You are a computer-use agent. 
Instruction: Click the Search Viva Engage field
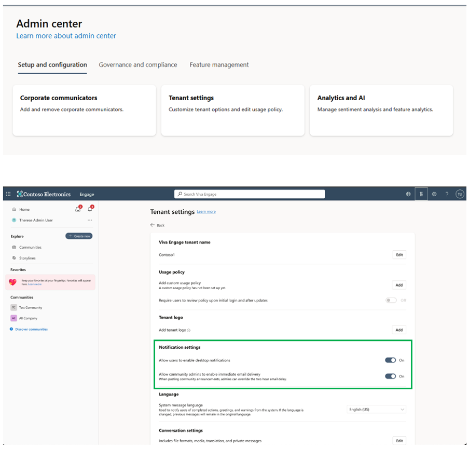[250, 194]
